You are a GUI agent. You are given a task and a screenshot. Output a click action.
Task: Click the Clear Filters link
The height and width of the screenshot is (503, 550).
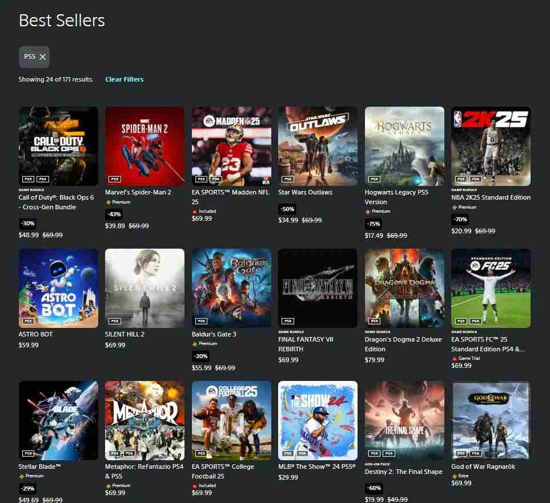coord(125,79)
